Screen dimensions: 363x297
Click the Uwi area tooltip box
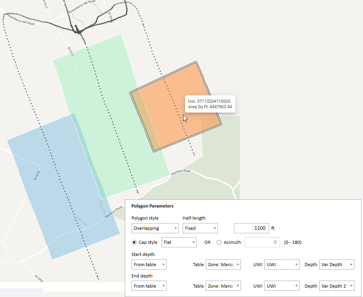tap(210, 104)
